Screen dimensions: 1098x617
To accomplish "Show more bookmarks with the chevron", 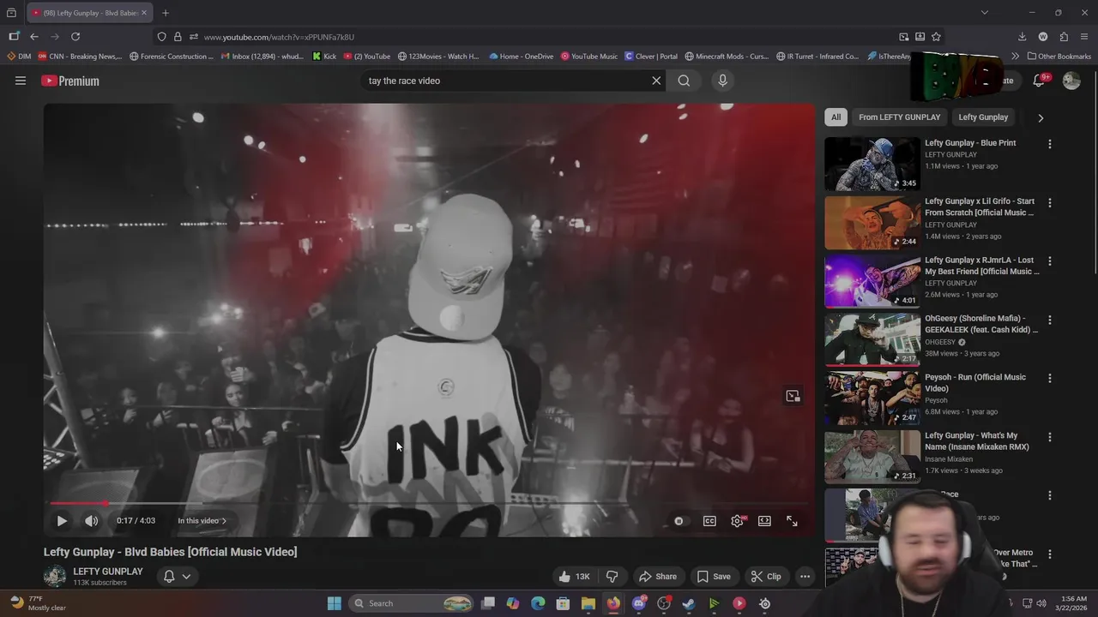I will coord(1015,57).
